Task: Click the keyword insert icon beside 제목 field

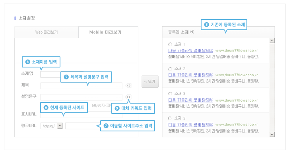Action: coord(128,86)
